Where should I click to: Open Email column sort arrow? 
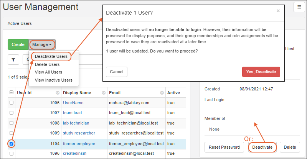click(160, 93)
